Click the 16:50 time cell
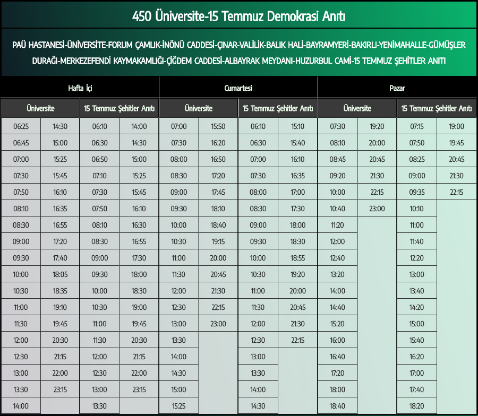478x416 pixels. 218,159
